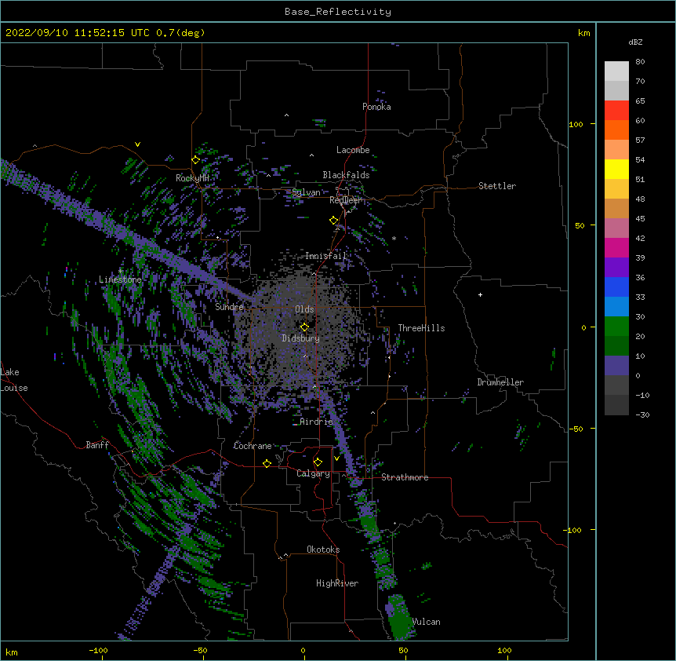Click the RockyMH town label
The image size is (676, 661).
[192, 177]
